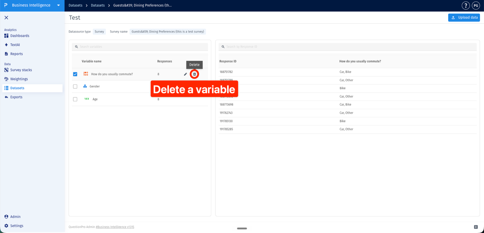Image resolution: width=484 pixels, height=233 pixels.
Task: Click first Datasets breadcrumb link
Action: (75, 5)
